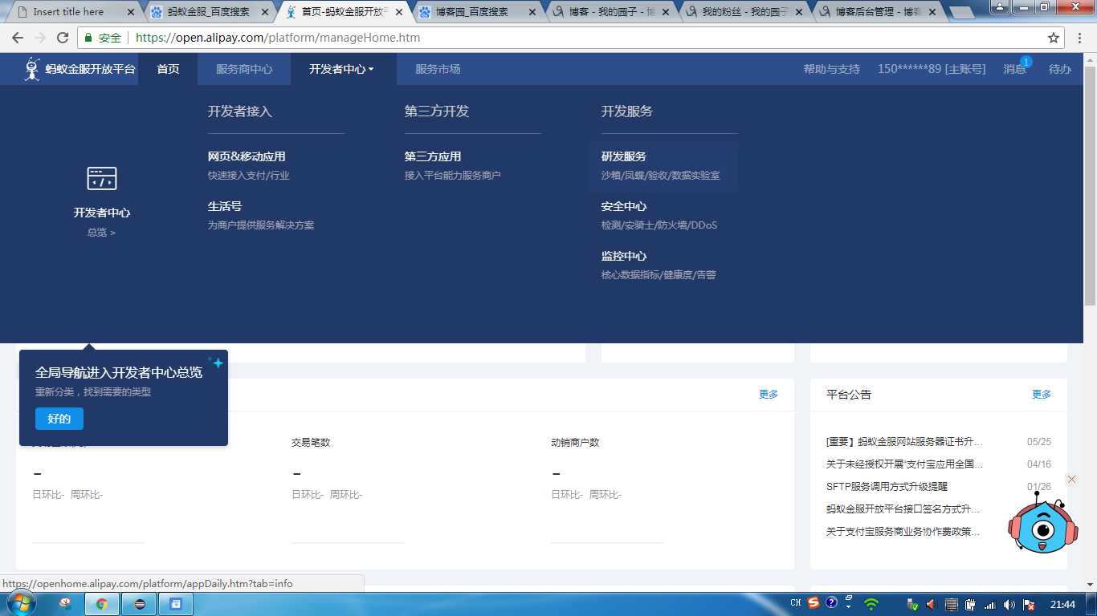Click the code-window icon above 开发者中心
Viewport: 1097px width, 616px height.
tap(102, 178)
